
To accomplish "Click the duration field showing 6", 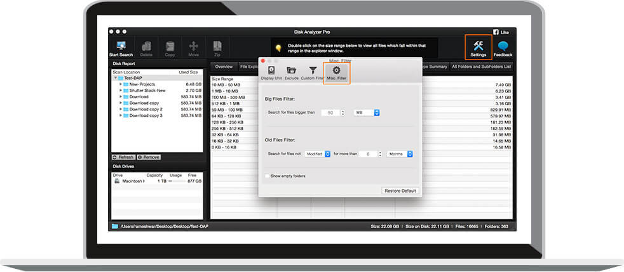I will pyautogui.click(x=368, y=154).
